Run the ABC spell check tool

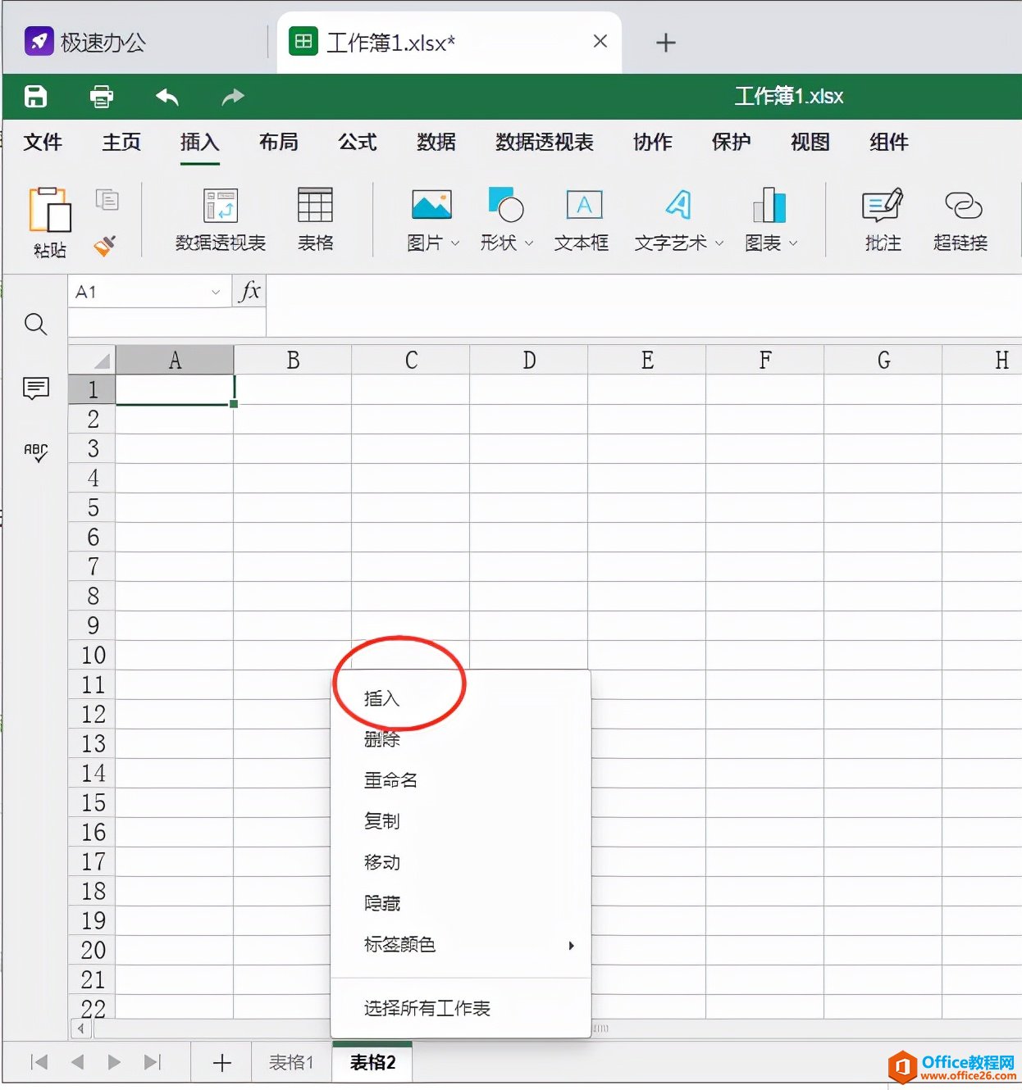[35, 452]
